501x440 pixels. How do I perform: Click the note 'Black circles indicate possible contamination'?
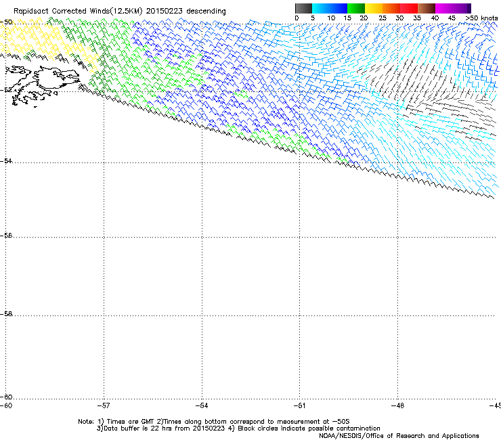pyautogui.click(x=309, y=428)
